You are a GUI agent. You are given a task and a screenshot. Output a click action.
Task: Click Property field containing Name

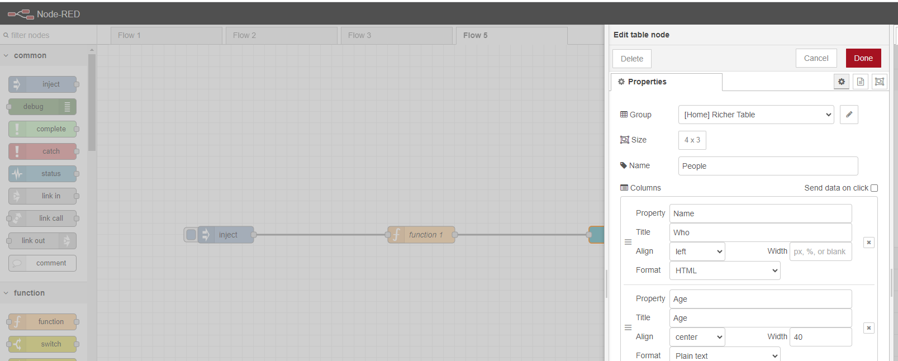click(x=761, y=213)
